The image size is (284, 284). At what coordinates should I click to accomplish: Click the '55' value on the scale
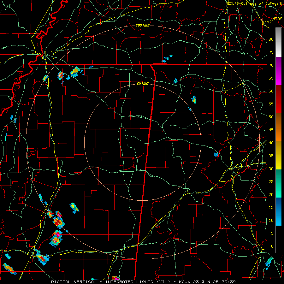[271, 104]
